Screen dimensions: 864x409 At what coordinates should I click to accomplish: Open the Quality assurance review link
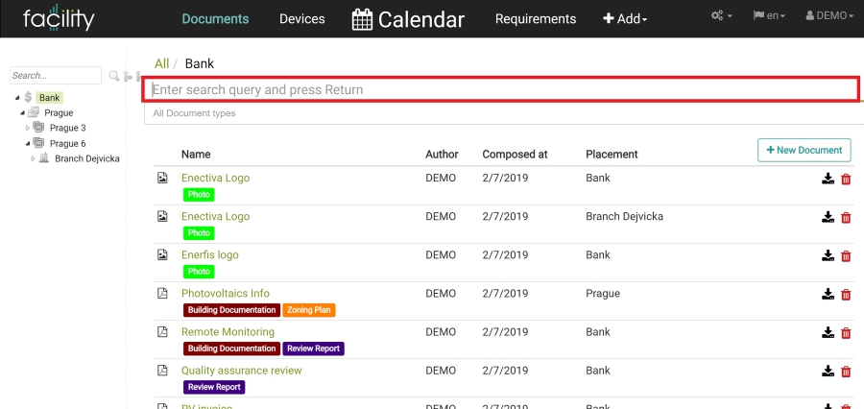pyautogui.click(x=241, y=371)
